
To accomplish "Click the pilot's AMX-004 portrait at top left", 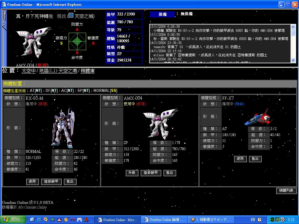I will click(34, 43).
